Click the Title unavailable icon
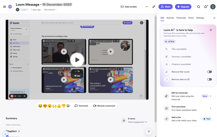The width and height of the screenshot is (217, 137). 167,49
